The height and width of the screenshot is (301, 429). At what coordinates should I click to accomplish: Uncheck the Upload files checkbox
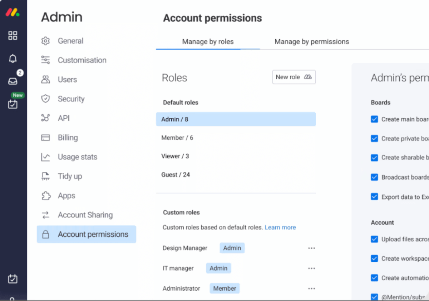click(x=374, y=239)
